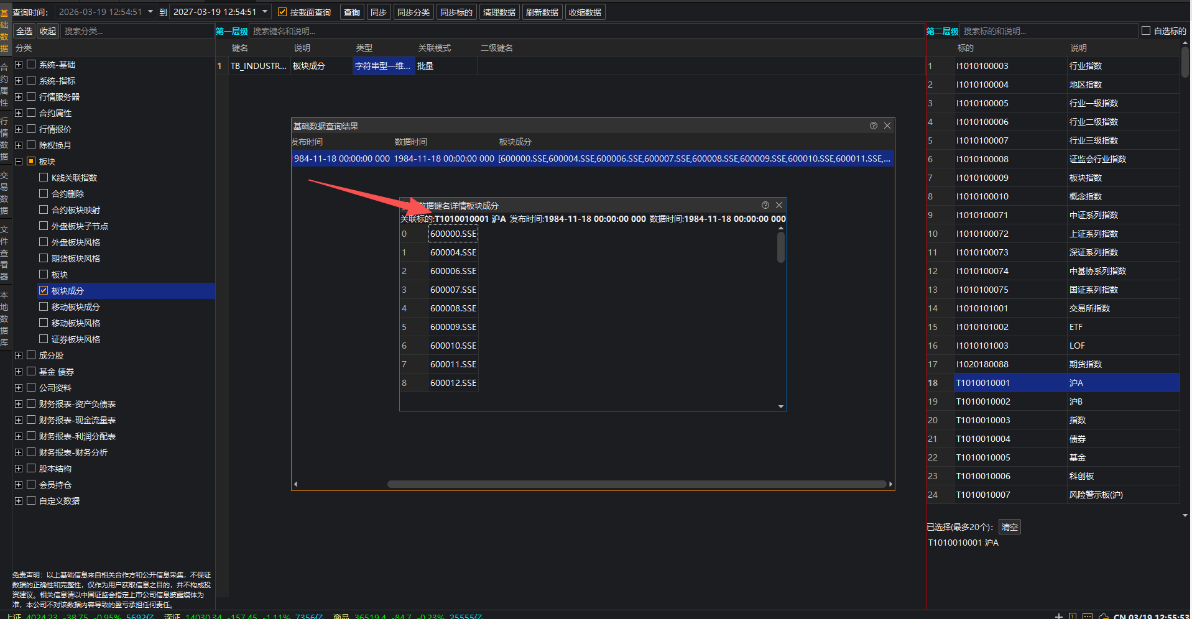Screen dimensions: 1192x619
Task: Click the ellipsis message icon in status bar
Action: tap(1087, 616)
